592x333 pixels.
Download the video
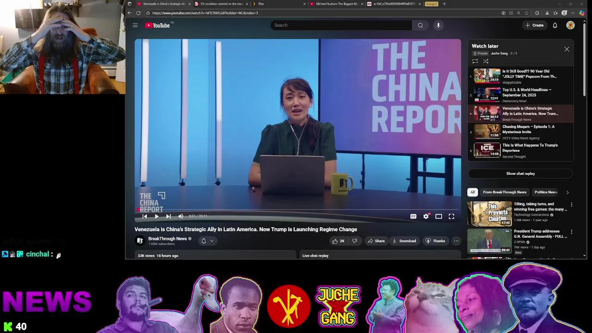tap(404, 241)
